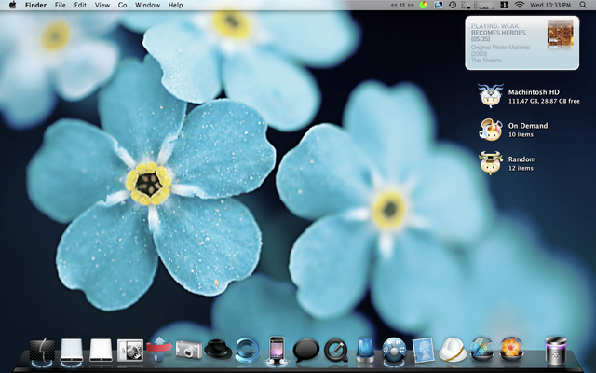
Task: Launch QuickTime Player from the dock
Action: 335,351
